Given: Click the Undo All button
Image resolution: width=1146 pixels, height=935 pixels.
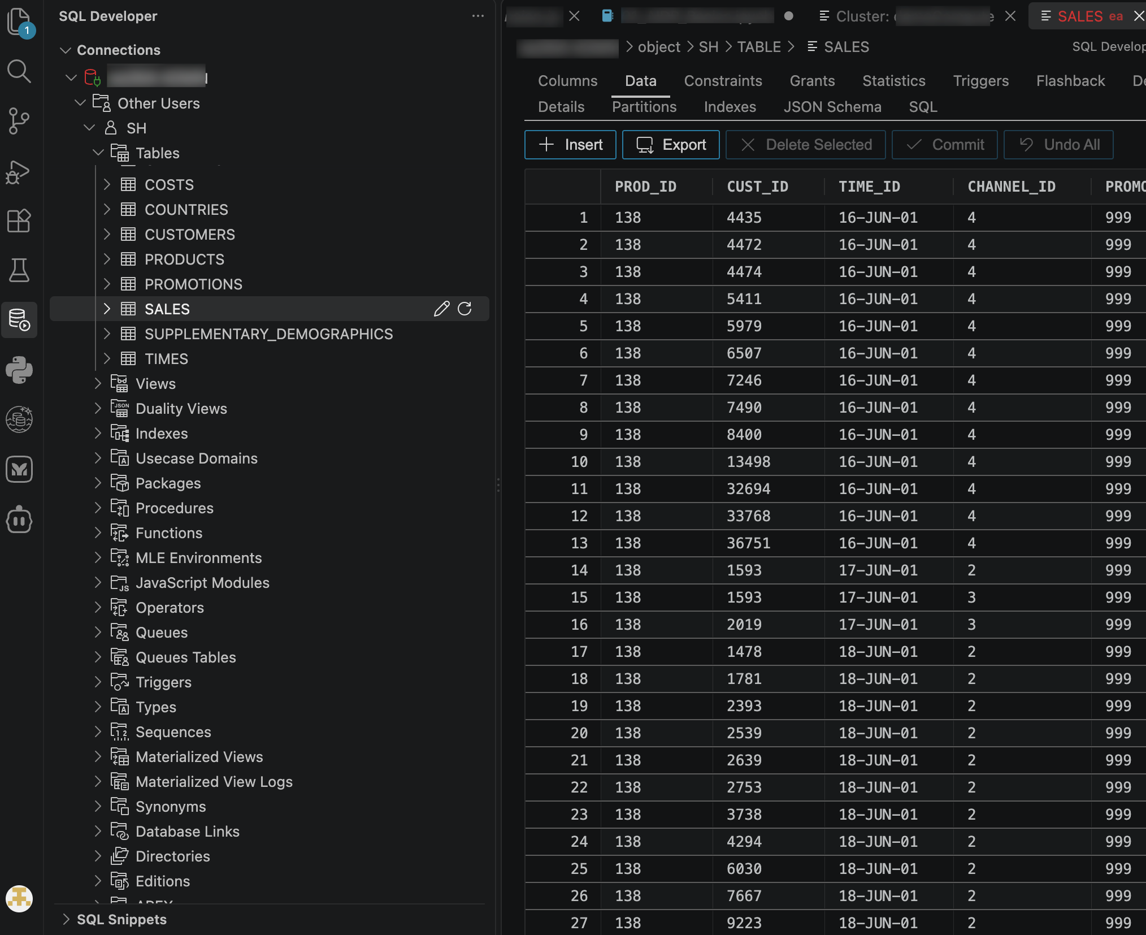Looking at the screenshot, I should pos(1058,145).
